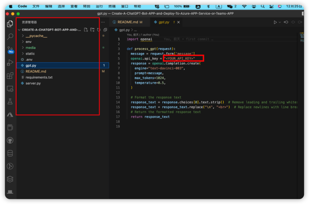This screenshot has height=204, width=309.
Task: Open the Azure view in activity bar
Action: click(x=10, y=114)
